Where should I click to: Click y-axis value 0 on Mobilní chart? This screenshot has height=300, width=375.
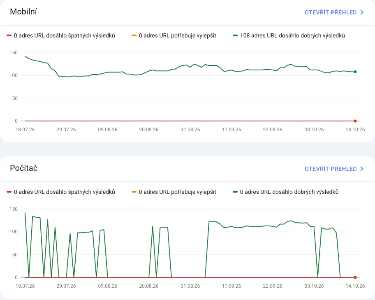[x=16, y=121]
